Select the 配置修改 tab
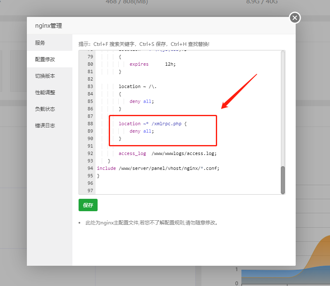330x286 pixels. pyautogui.click(x=50, y=59)
